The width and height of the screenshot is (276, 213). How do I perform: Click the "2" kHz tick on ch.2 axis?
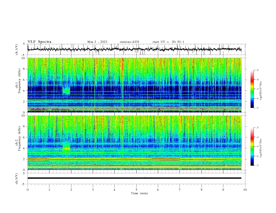point(24,159)
